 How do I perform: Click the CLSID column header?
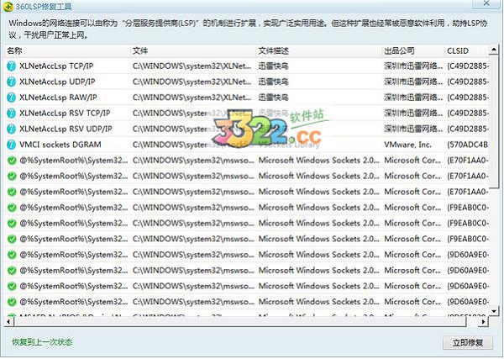pos(467,50)
